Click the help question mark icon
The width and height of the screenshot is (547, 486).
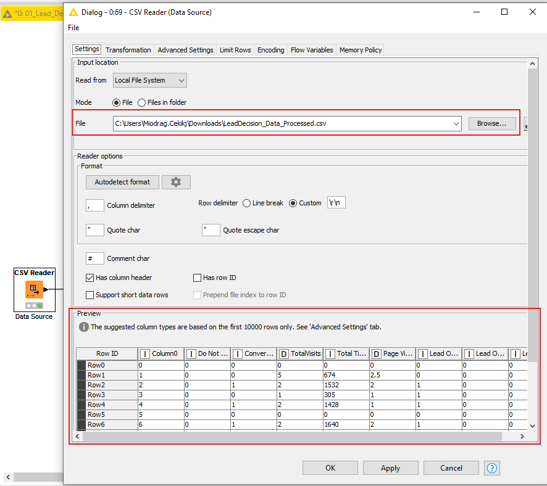pyautogui.click(x=492, y=468)
